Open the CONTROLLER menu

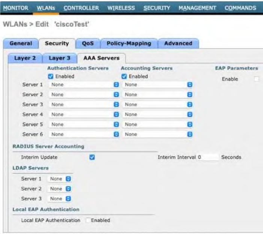pyautogui.click(x=81, y=8)
